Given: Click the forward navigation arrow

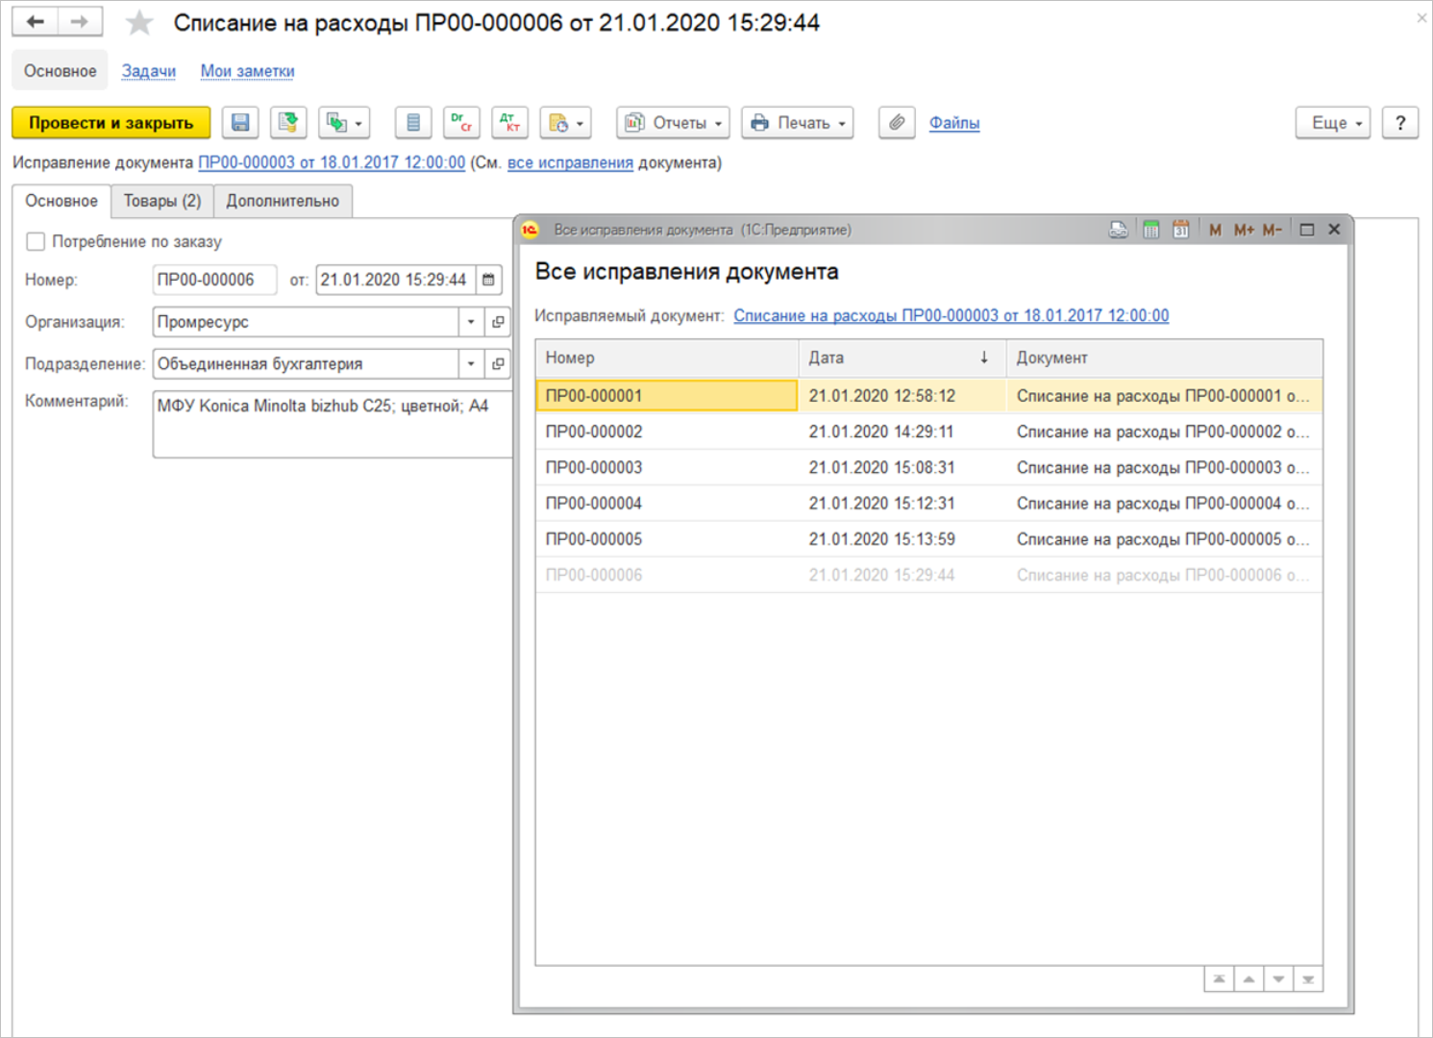Looking at the screenshot, I should [x=80, y=21].
